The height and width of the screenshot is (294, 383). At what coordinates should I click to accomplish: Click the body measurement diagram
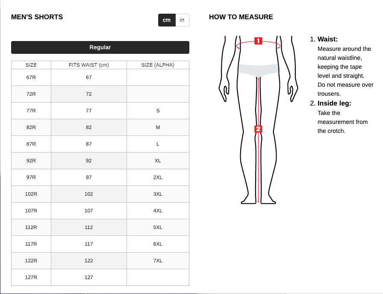pyautogui.click(x=258, y=120)
